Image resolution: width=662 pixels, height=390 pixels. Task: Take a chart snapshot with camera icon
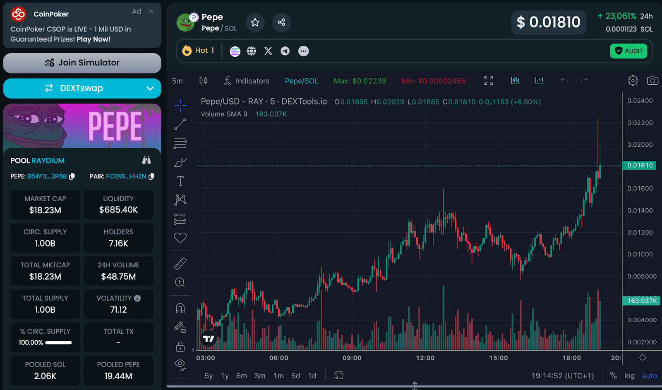pyautogui.click(x=652, y=81)
